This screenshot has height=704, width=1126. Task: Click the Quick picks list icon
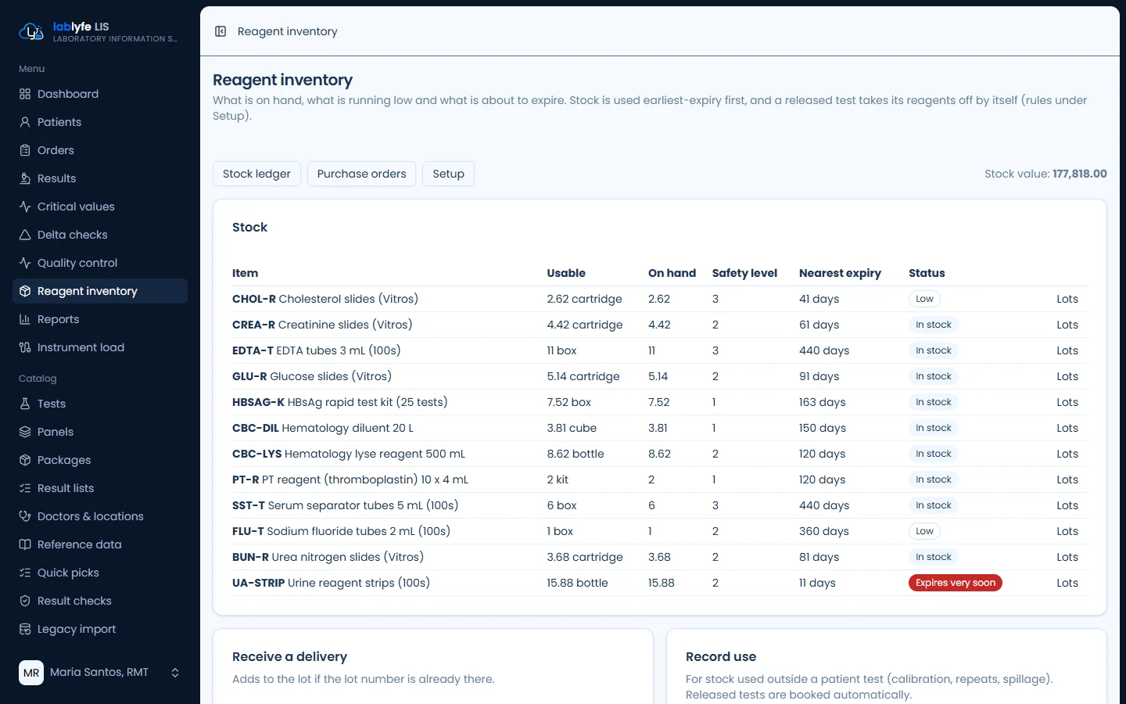click(x=25, y=573)
